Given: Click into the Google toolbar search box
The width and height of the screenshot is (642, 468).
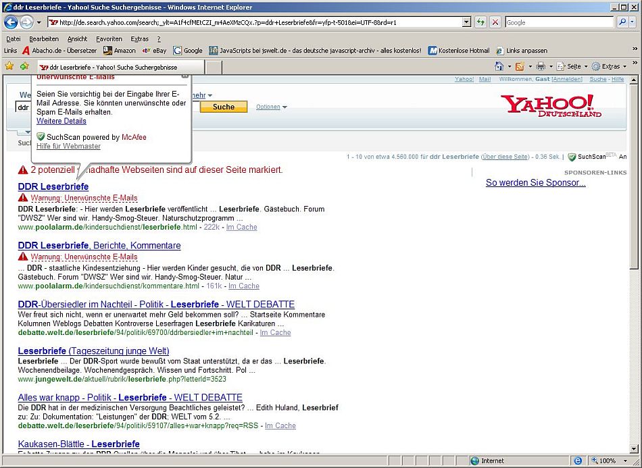Looking at the screenshot, I should point(560,22).
